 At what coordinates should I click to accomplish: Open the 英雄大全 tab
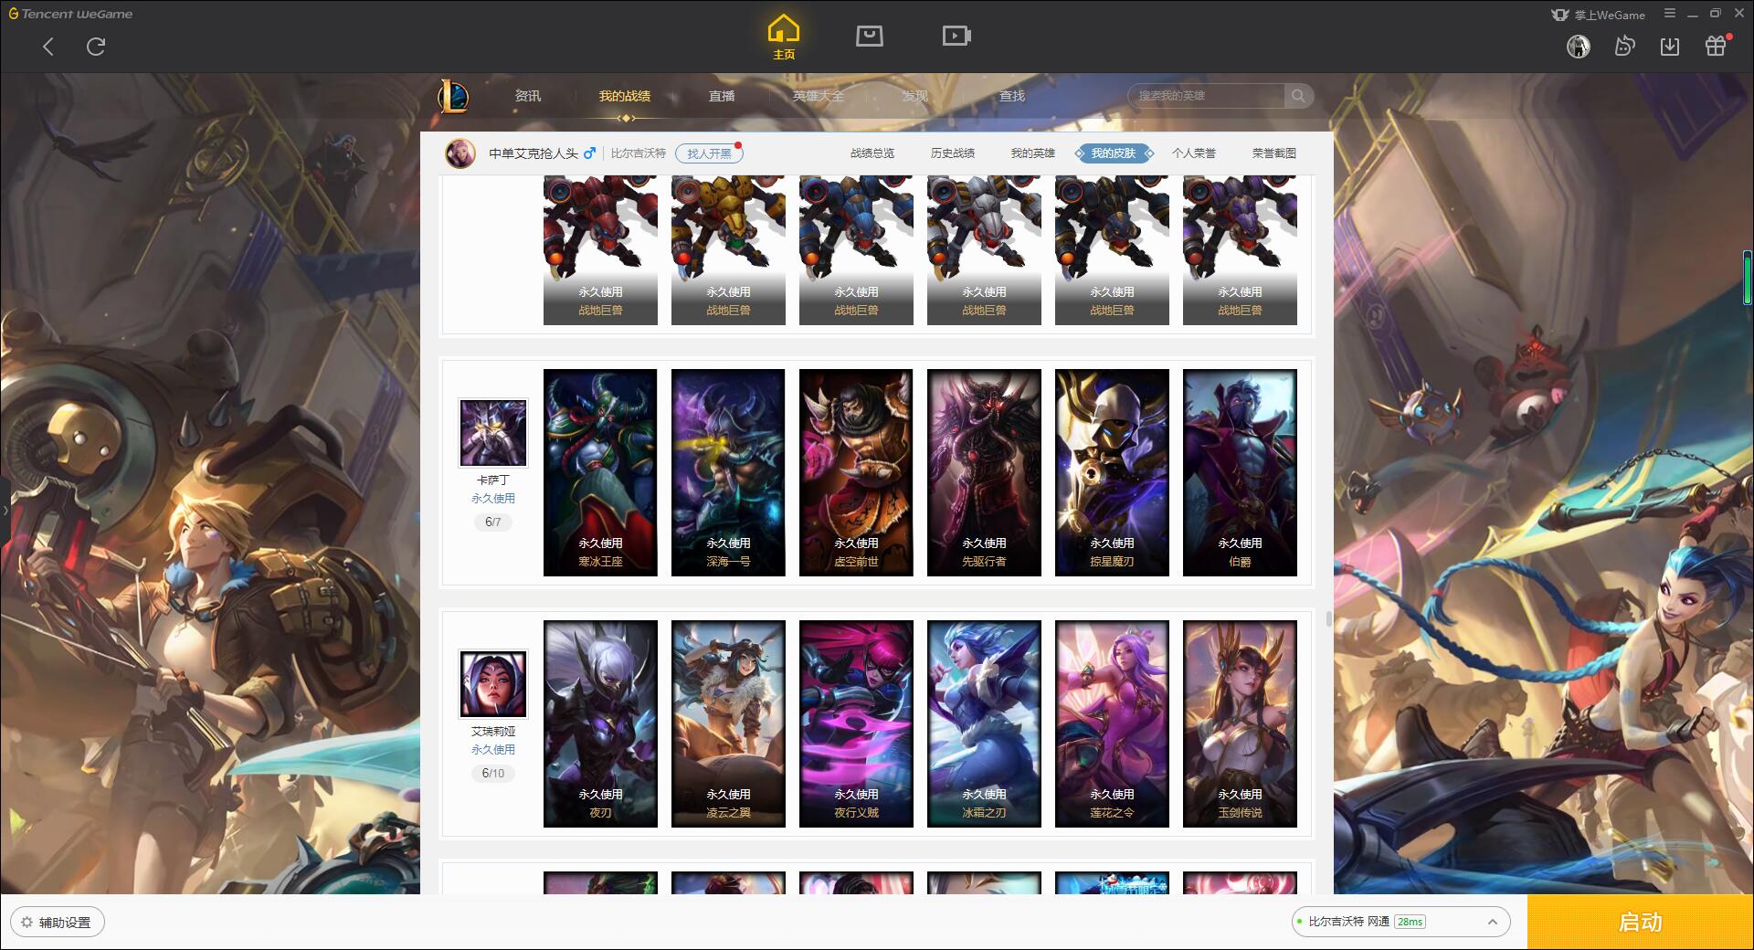click(819, 96)
